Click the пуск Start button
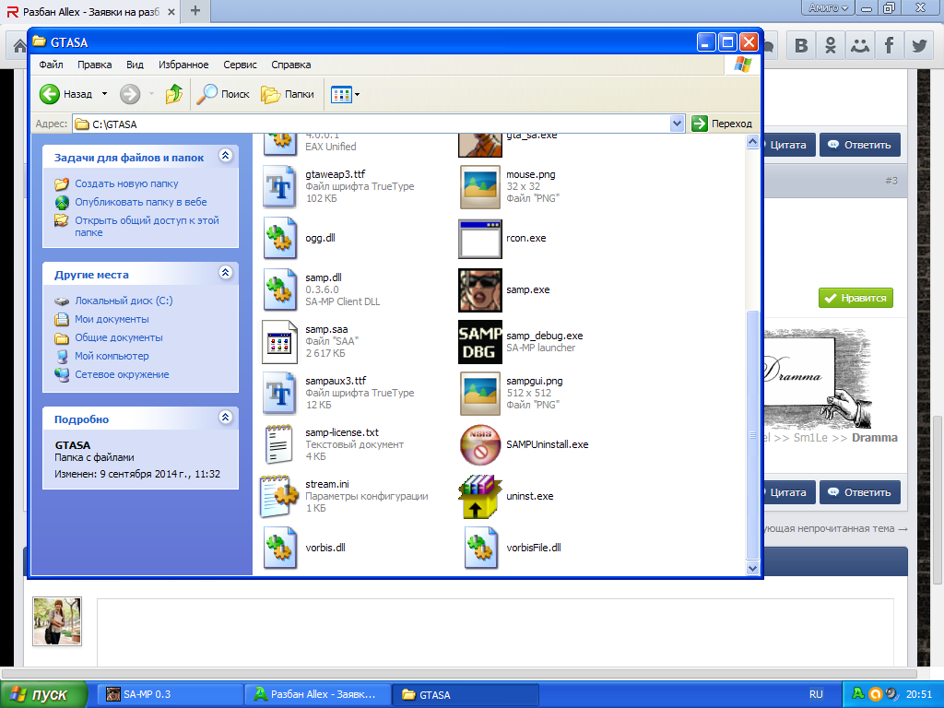 (43, 695)
